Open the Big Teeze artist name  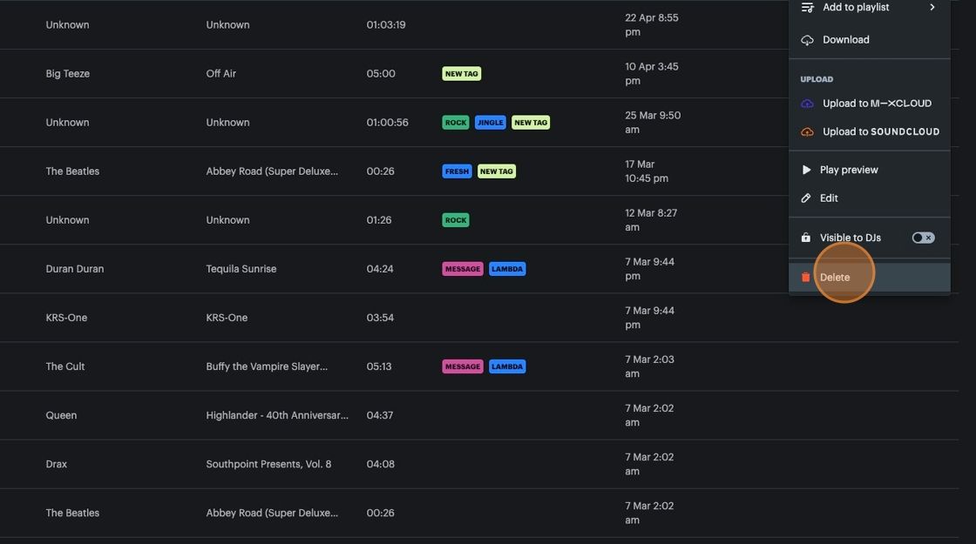pos(68,74)
